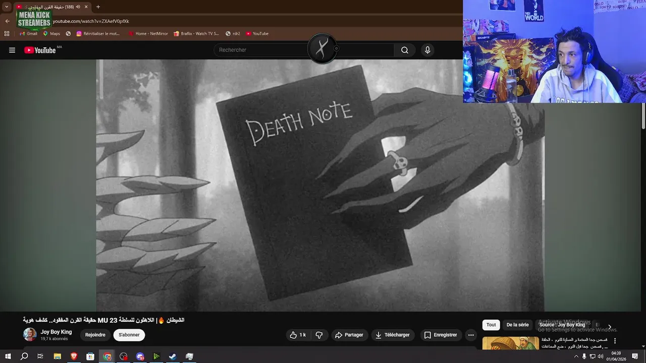The height and width of the screenshot is (363, 646).
Task: Open Joy Boy King channel name
Action: pyautogui.click(x=56, y=332)
